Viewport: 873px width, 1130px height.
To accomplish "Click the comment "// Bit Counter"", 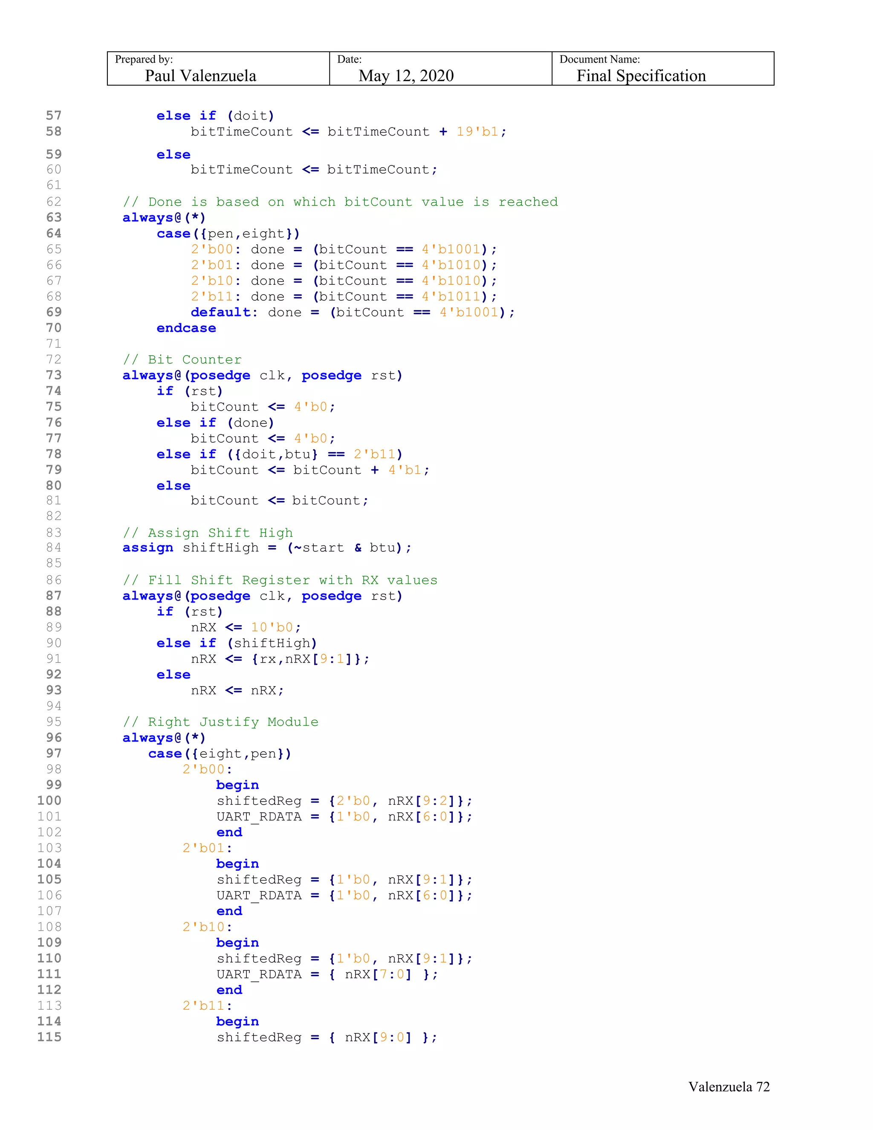I will pyautogui.click(x=182, y=359).
